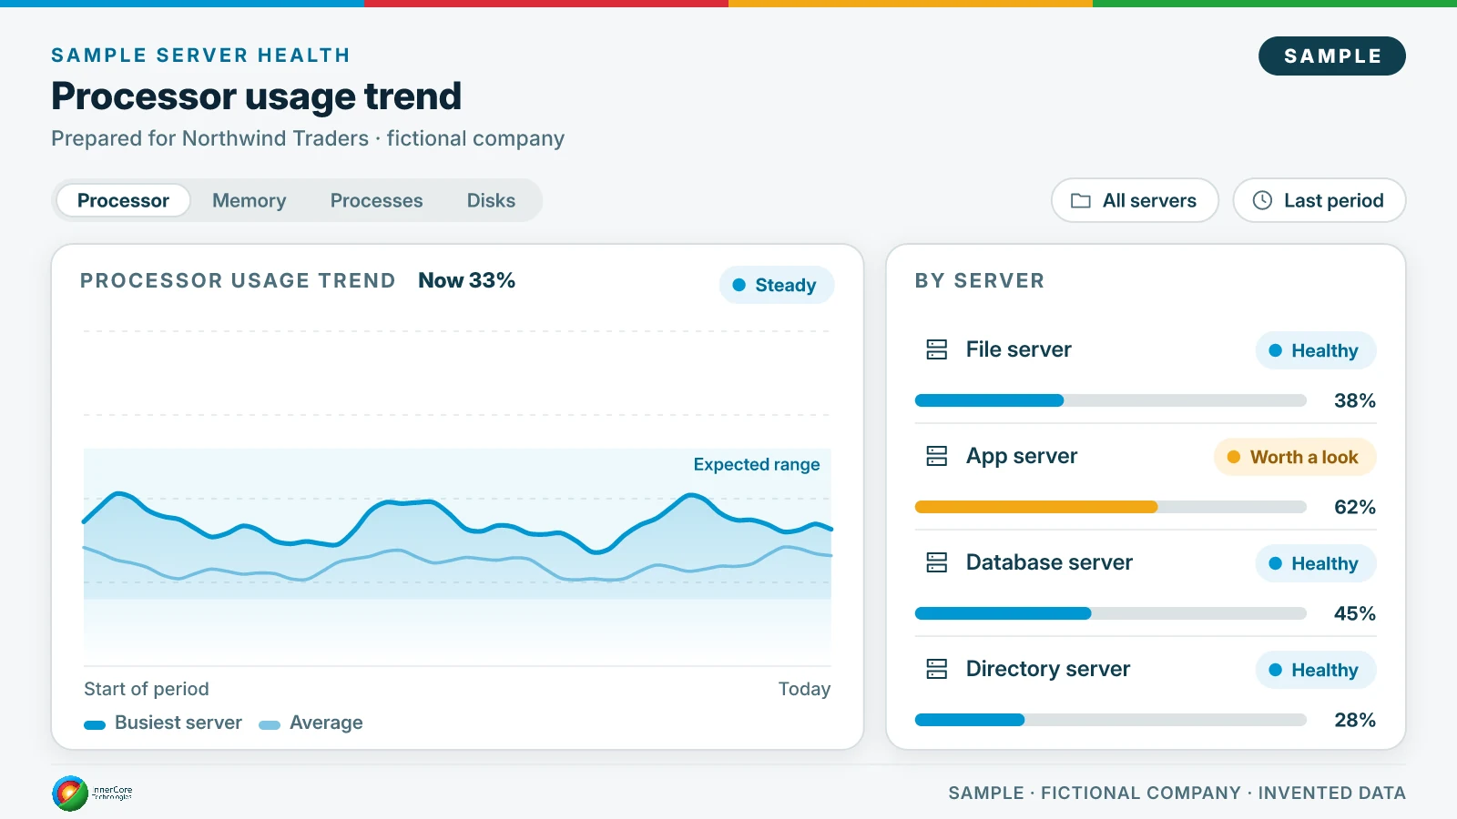Open the Disks tab
The image size is (1457, 819).
(x=492, y=200)
